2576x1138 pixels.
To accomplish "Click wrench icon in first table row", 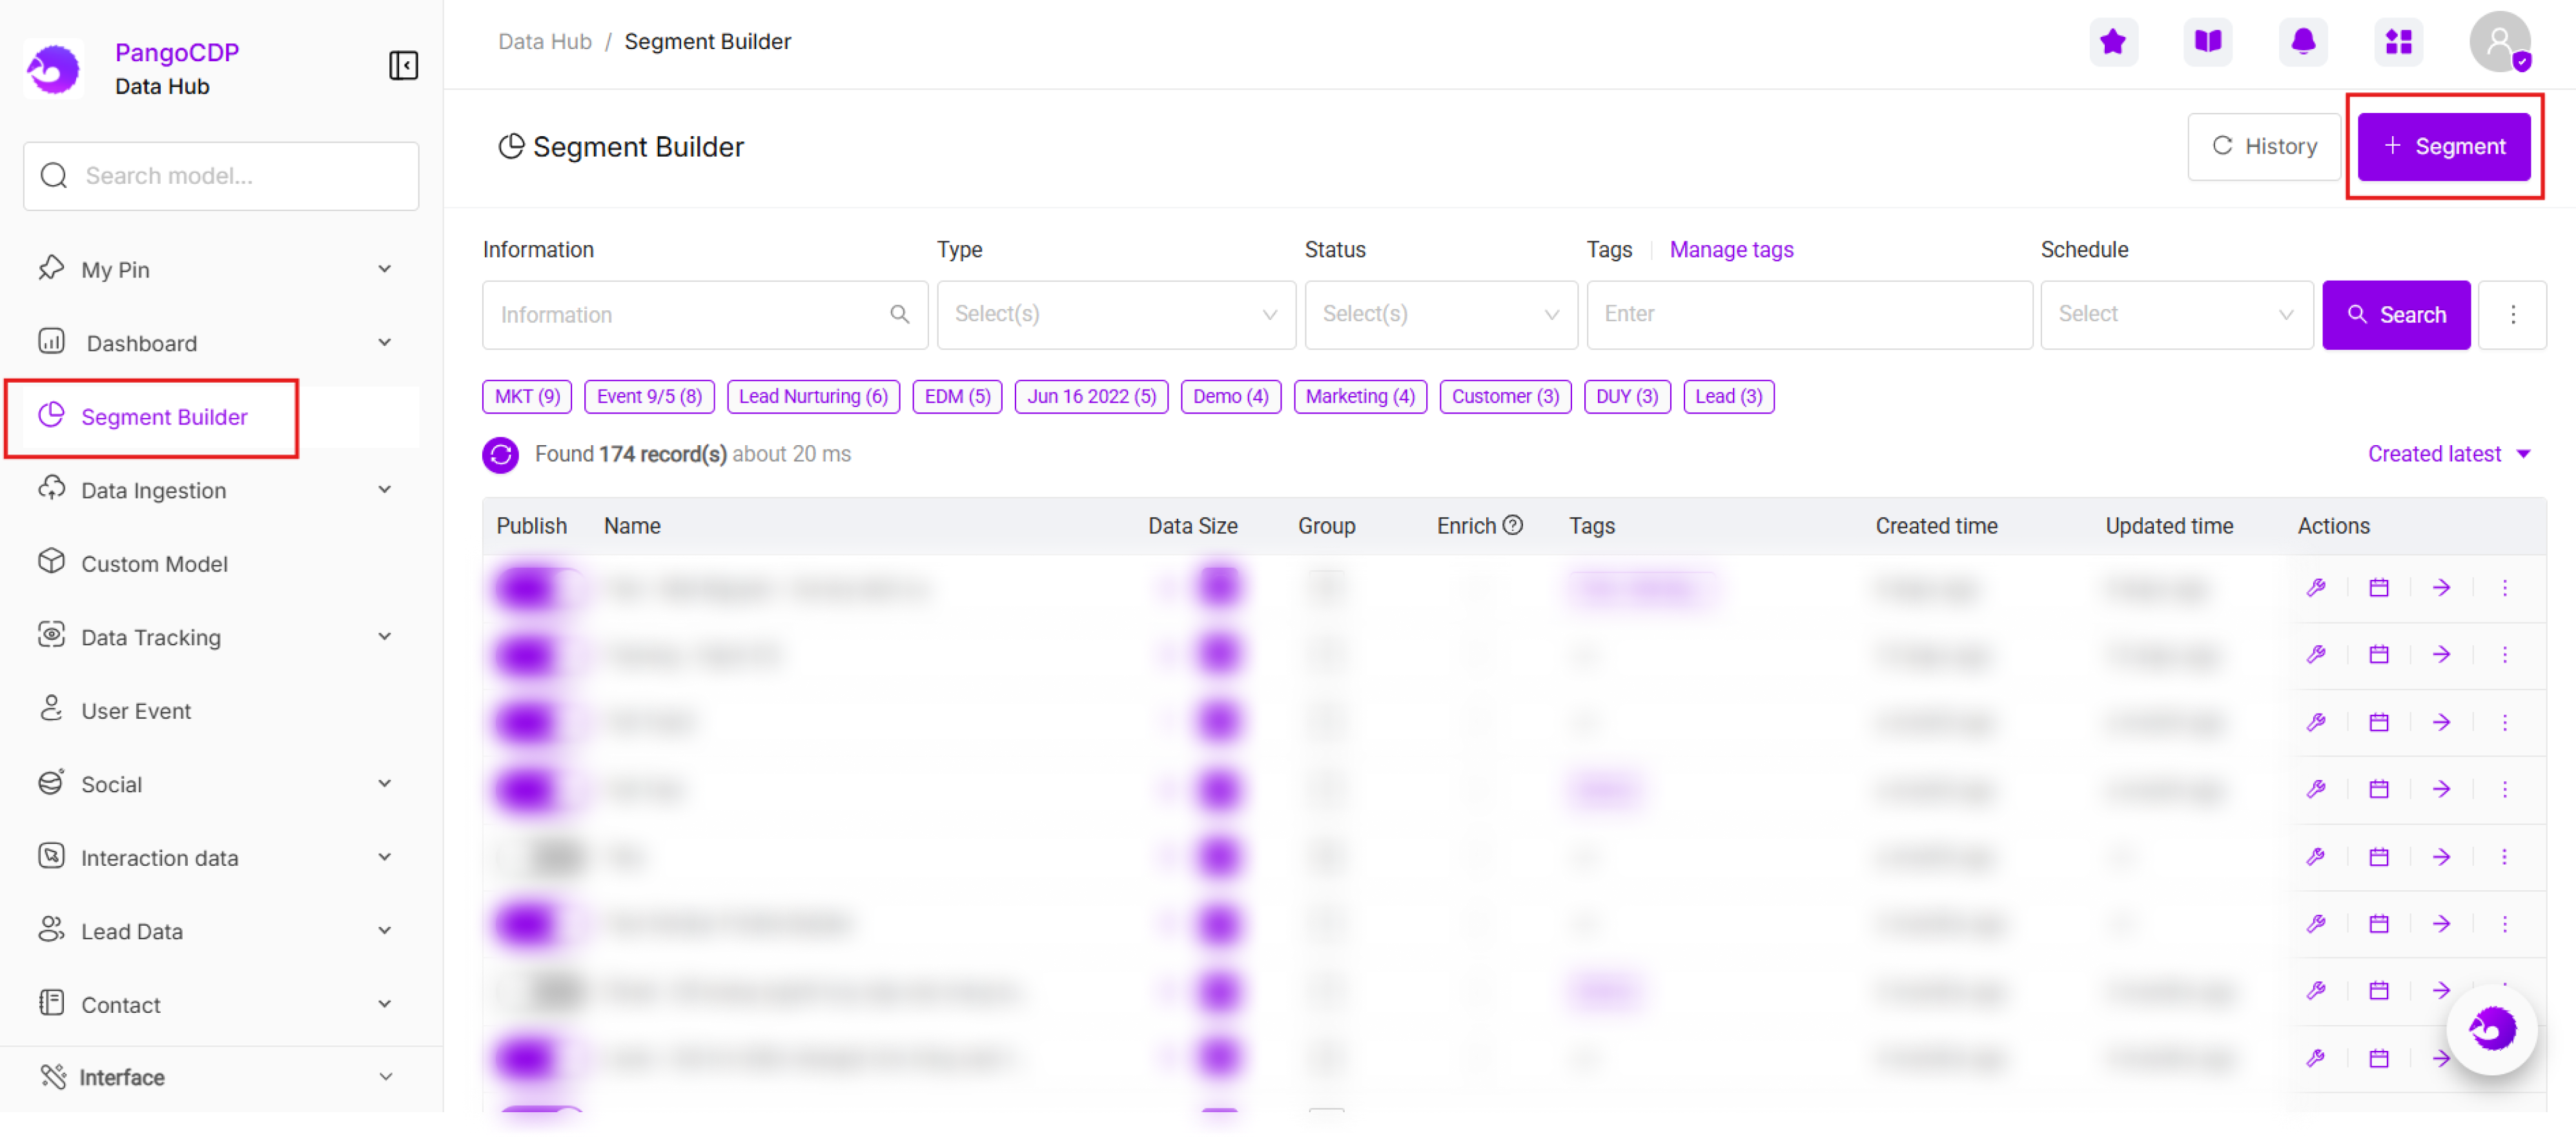I will pos(2316,588).
